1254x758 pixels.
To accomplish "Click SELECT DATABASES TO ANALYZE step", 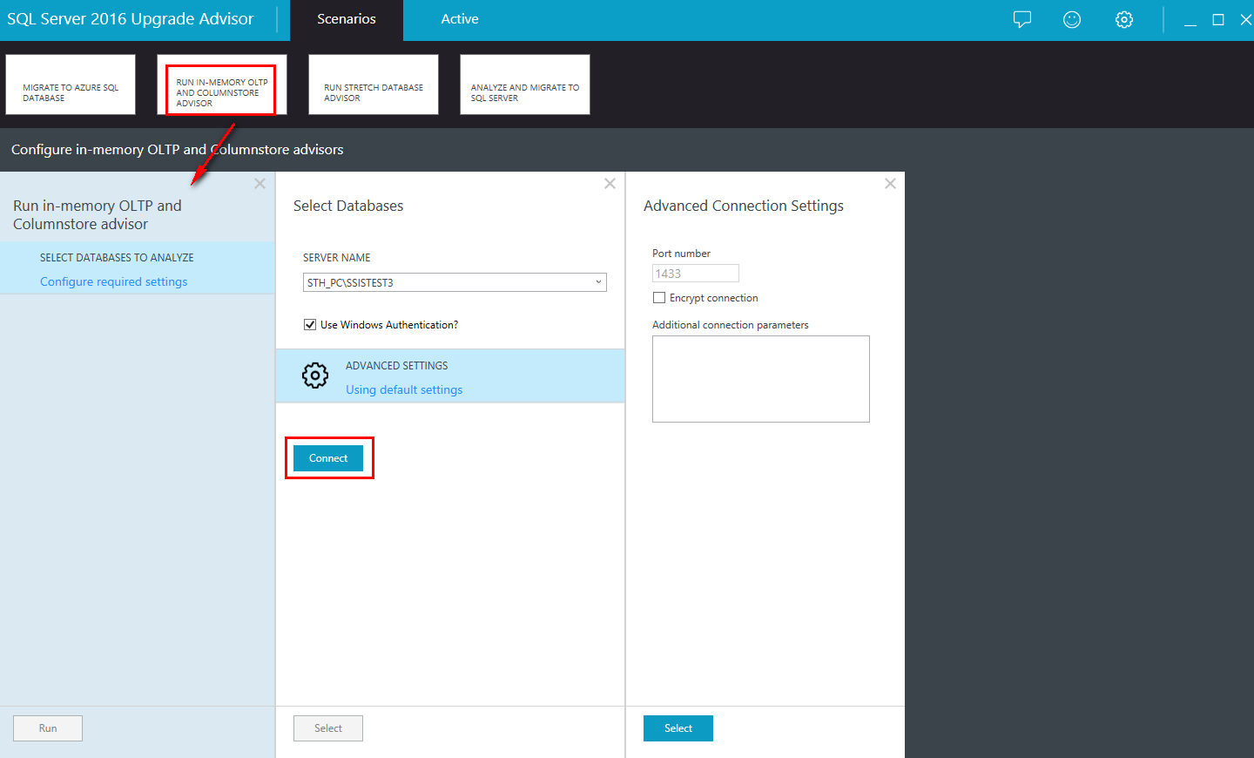I will 117,258.
